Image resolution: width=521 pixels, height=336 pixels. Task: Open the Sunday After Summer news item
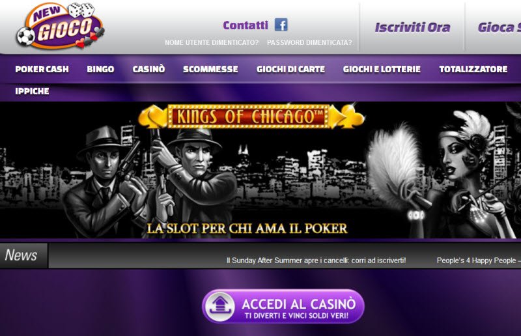click(316, 260)
